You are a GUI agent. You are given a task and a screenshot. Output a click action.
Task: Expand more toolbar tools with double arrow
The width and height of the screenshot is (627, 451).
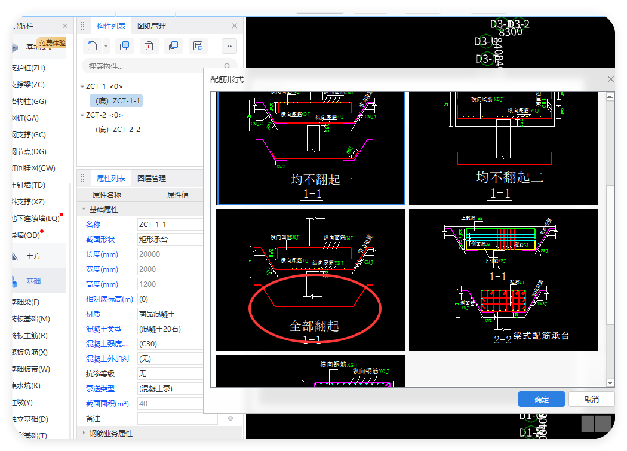tap(229, 47)
